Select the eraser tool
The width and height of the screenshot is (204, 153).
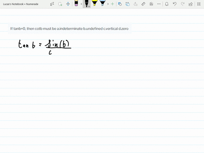click(x=76, y=3)
